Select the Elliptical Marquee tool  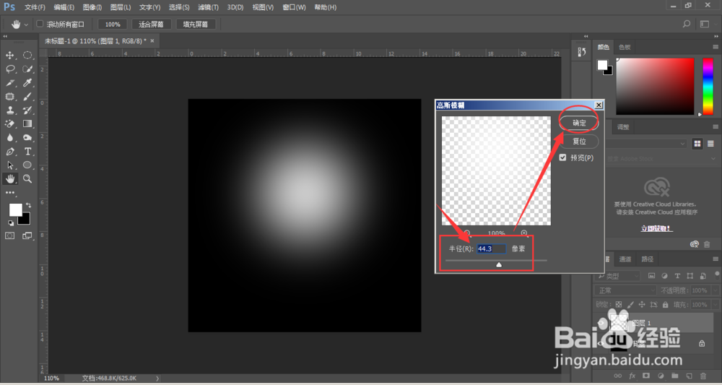coord(27,56)
